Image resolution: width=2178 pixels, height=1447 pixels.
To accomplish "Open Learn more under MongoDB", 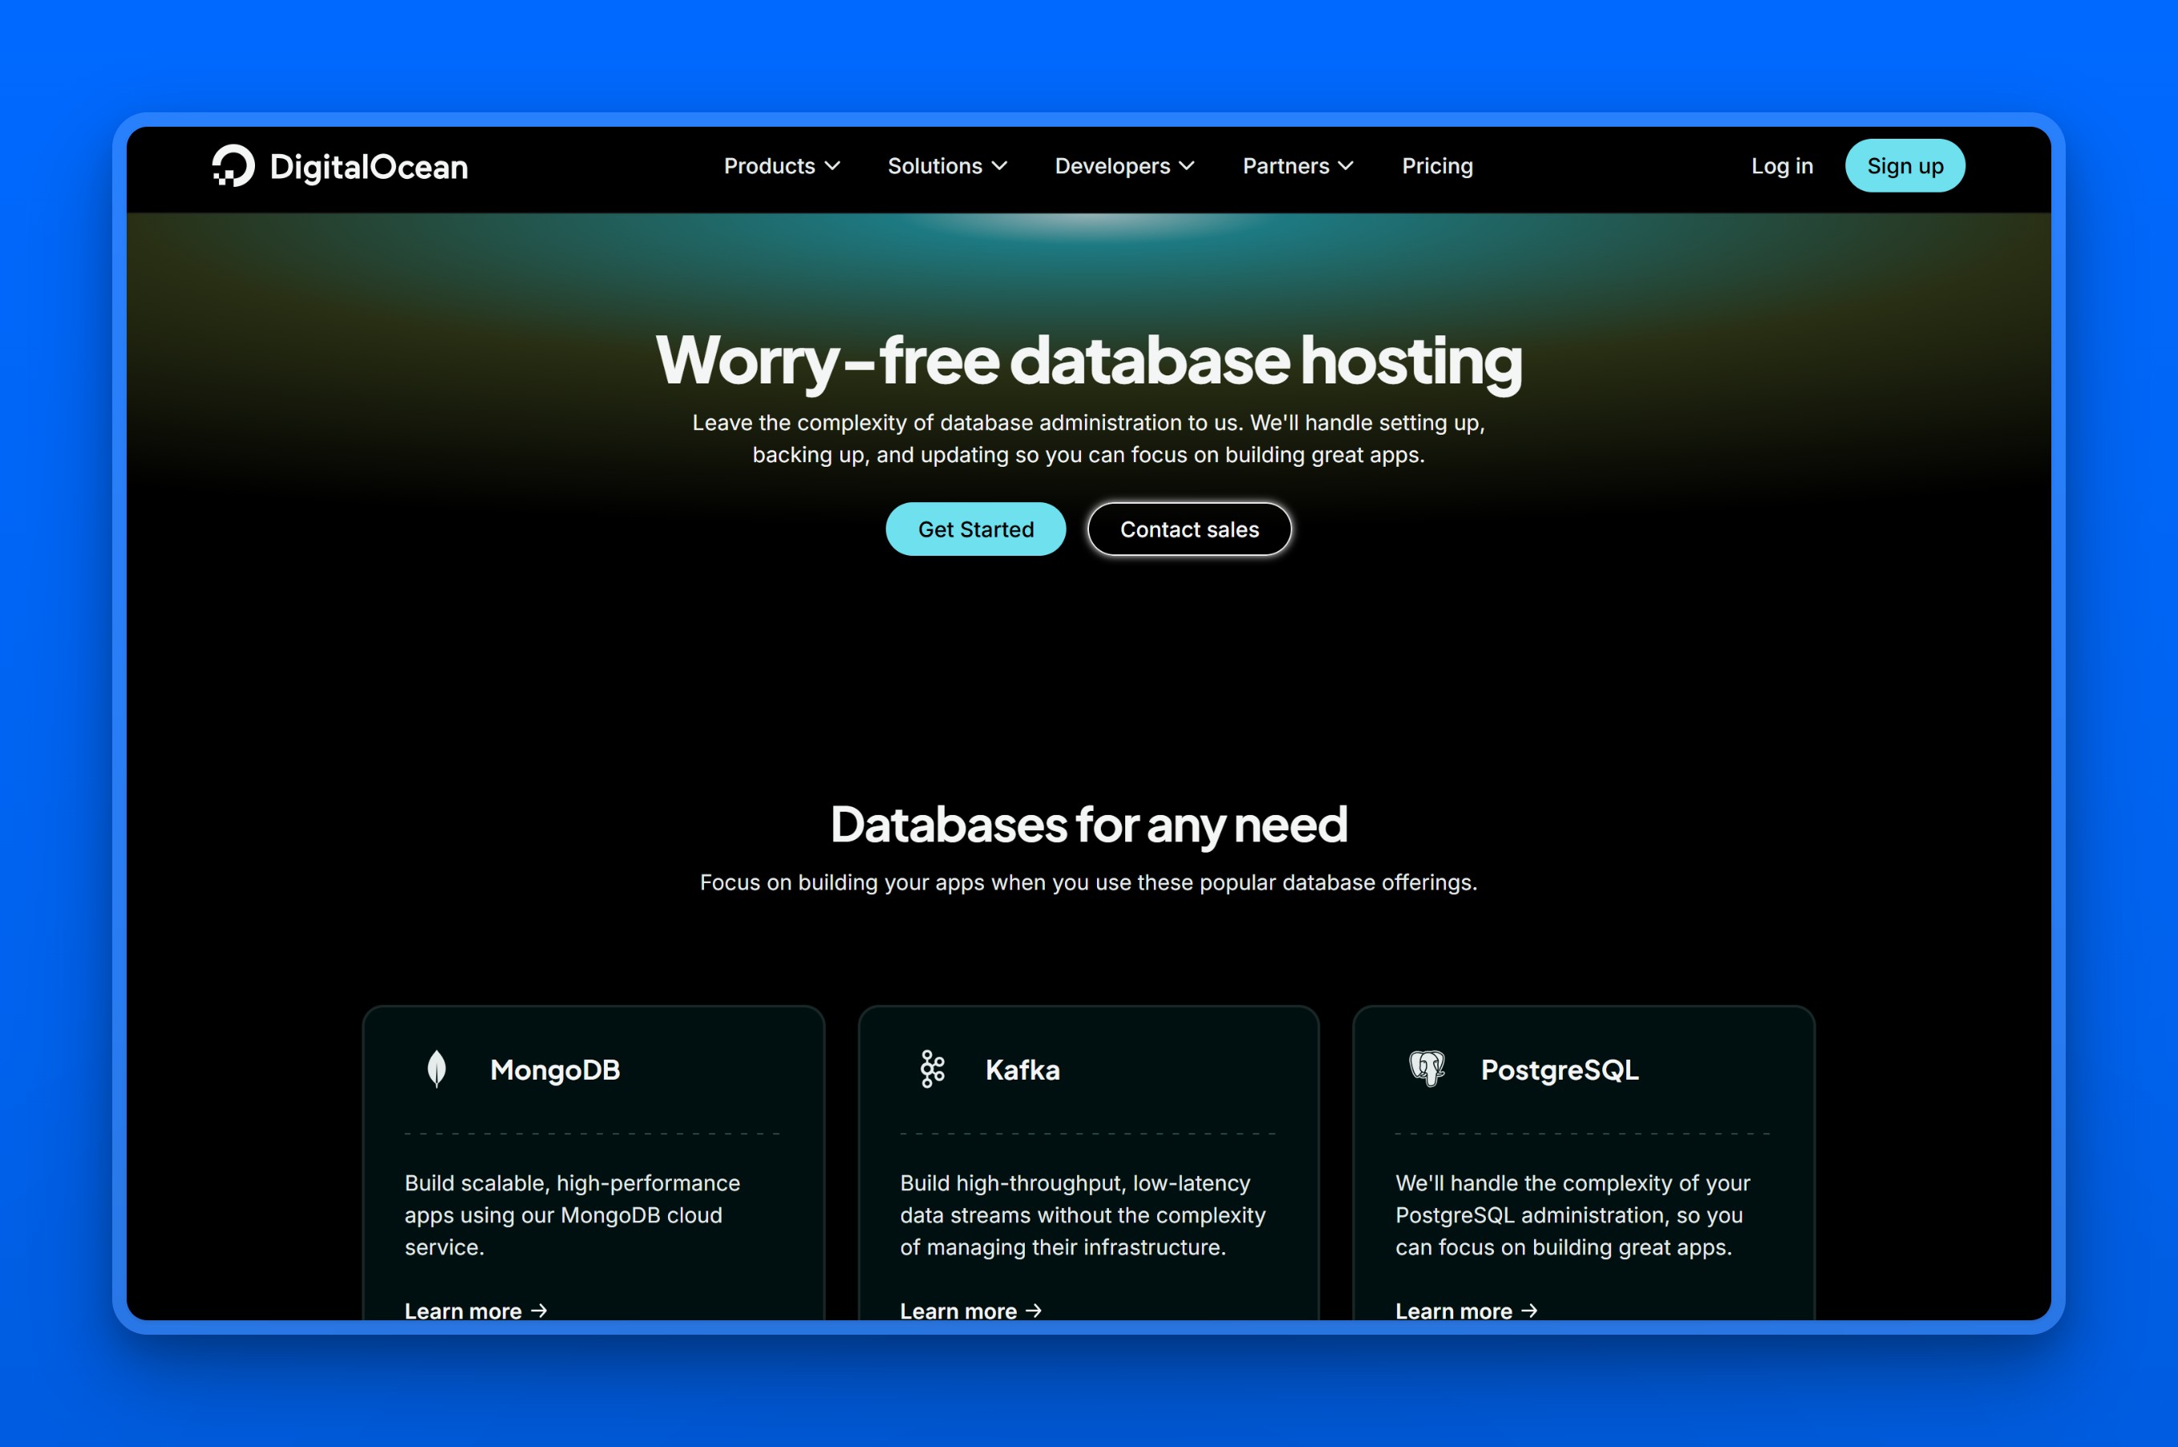I will [476, 1311].
